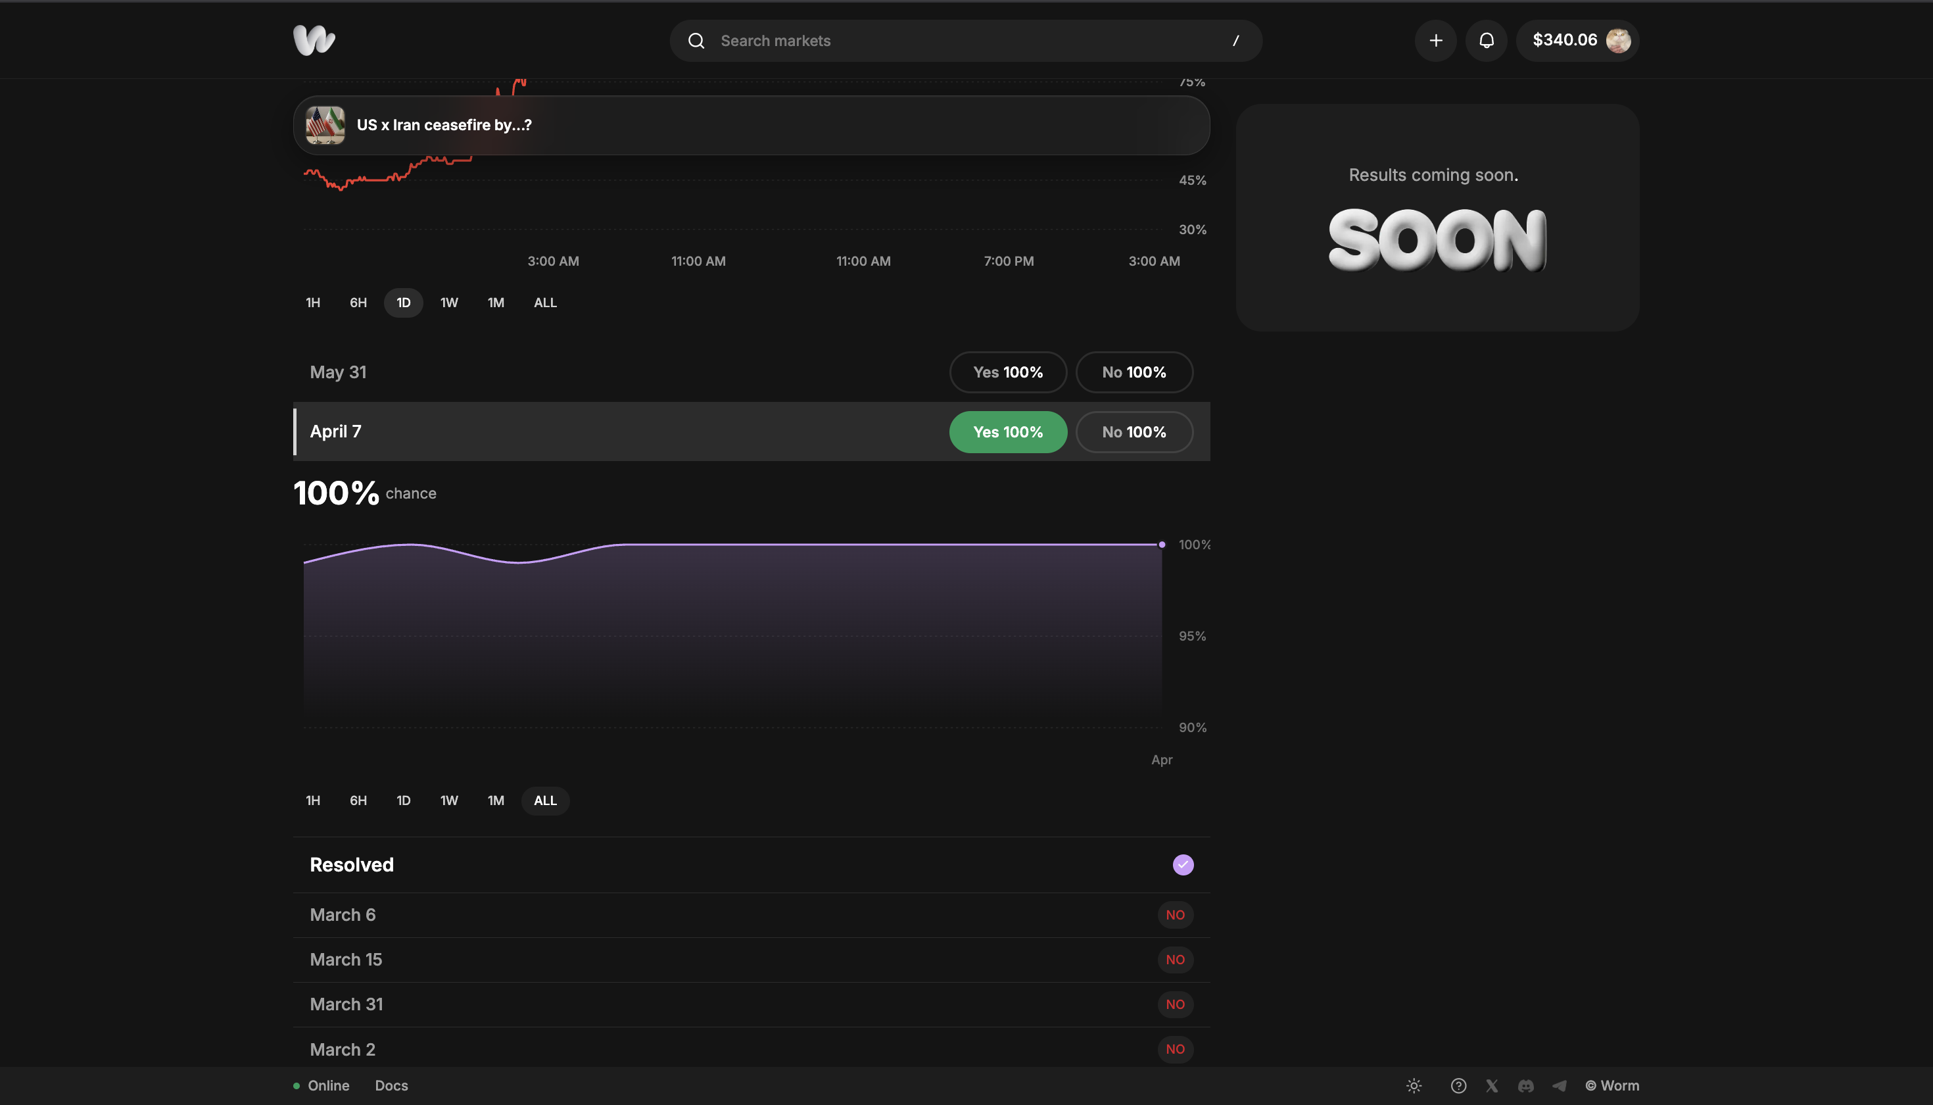Select 1H range on April 7 chart
This screenshot has height=1105, width=1933.
[x=312, y=800]
